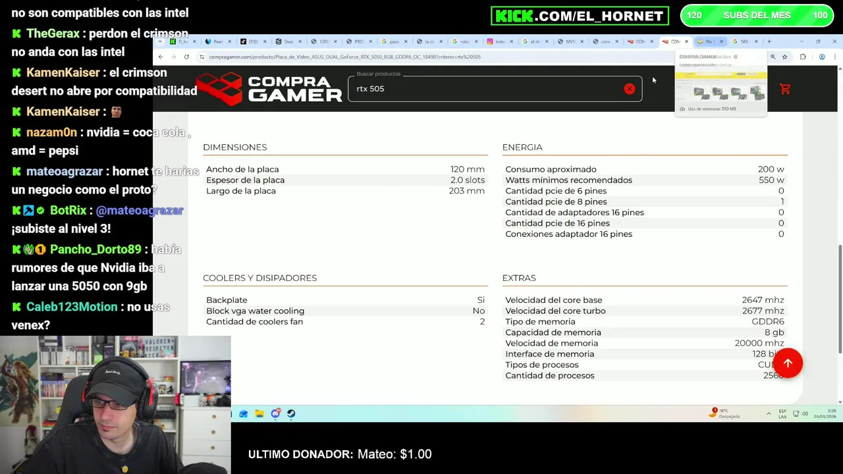Screen dimensions: 843x474
Task: Reload the page with the refresh icon
Action: [186, 57]
